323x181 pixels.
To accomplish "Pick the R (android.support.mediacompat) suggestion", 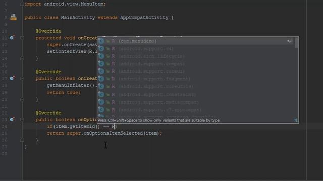I will point(196,102).
